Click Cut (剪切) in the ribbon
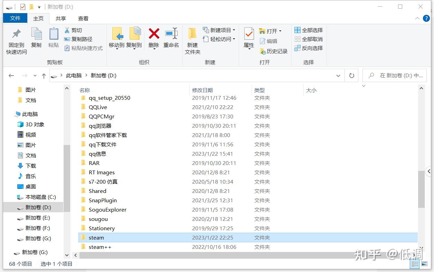434x272 pixels. [73, 30]
